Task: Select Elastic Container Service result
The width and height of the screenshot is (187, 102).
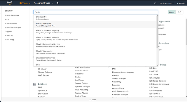Action: point(95,38)
